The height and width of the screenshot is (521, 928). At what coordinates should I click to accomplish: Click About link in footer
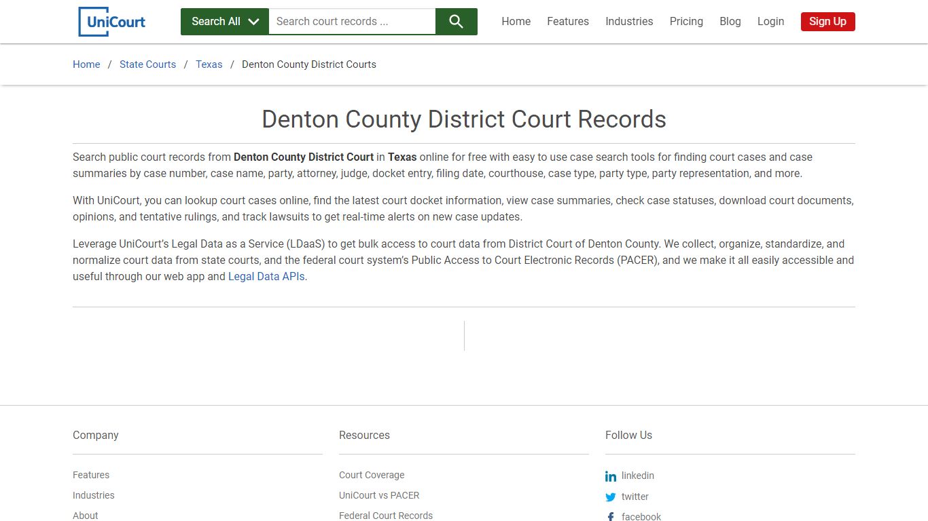(x=86, y=516)
